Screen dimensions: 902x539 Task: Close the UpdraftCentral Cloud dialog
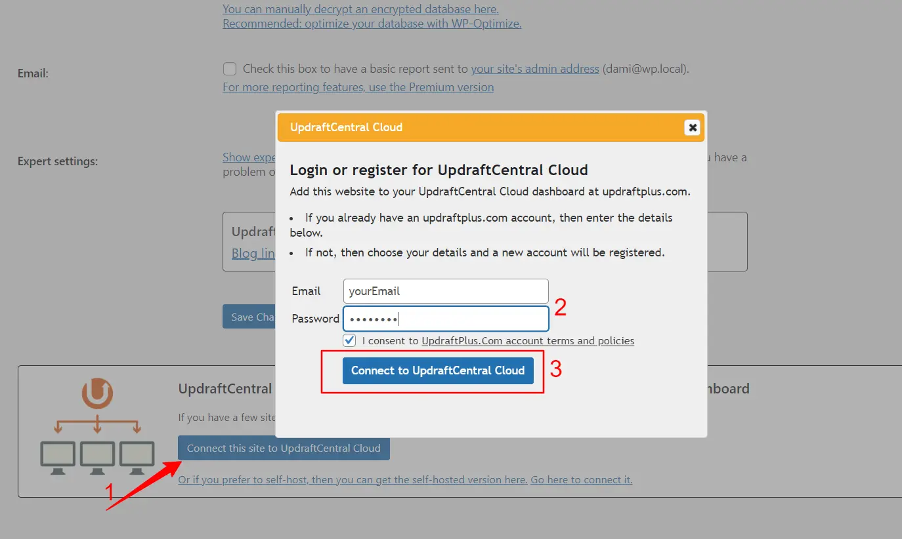click(x=692, y=127)
